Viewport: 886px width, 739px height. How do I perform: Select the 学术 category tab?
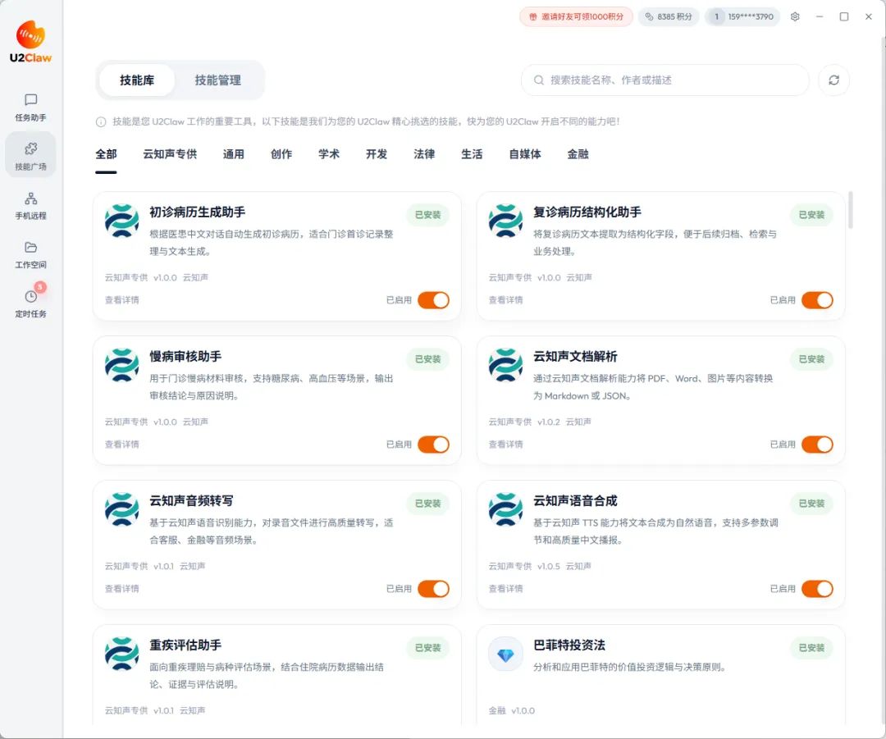329,154
